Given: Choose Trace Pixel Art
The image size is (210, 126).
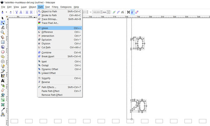Looking at the screenshot, I should pyautogui.click(x=60, y=23).
